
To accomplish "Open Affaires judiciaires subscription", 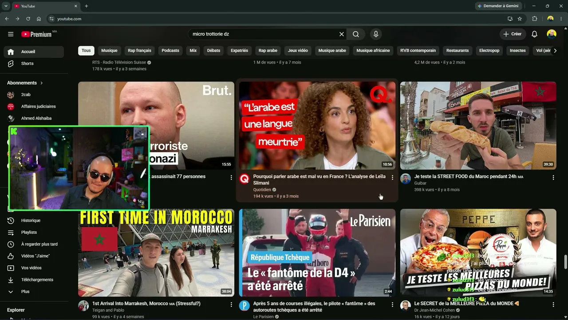I will click(34, 107).
